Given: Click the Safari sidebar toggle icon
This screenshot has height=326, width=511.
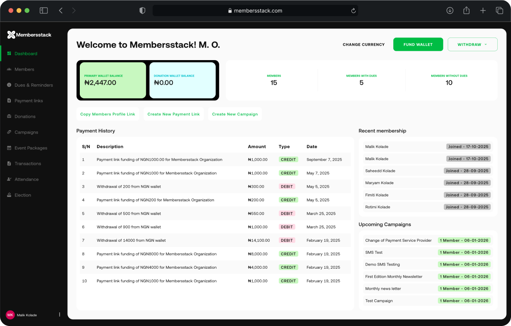Looking at the screenshot, I should pos(44,11).
